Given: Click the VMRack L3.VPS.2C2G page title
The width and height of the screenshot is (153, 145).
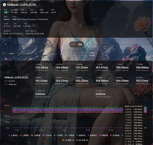Looking at the screenshot, I should point(21,5).
